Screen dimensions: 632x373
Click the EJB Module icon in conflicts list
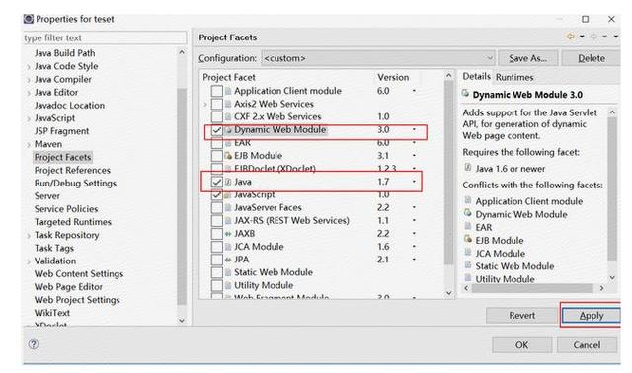[468, 239]
